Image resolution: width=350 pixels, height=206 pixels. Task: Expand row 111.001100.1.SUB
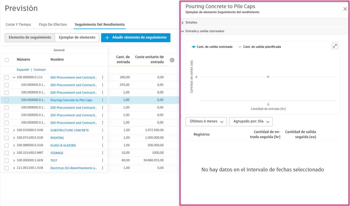click(14, 168)
